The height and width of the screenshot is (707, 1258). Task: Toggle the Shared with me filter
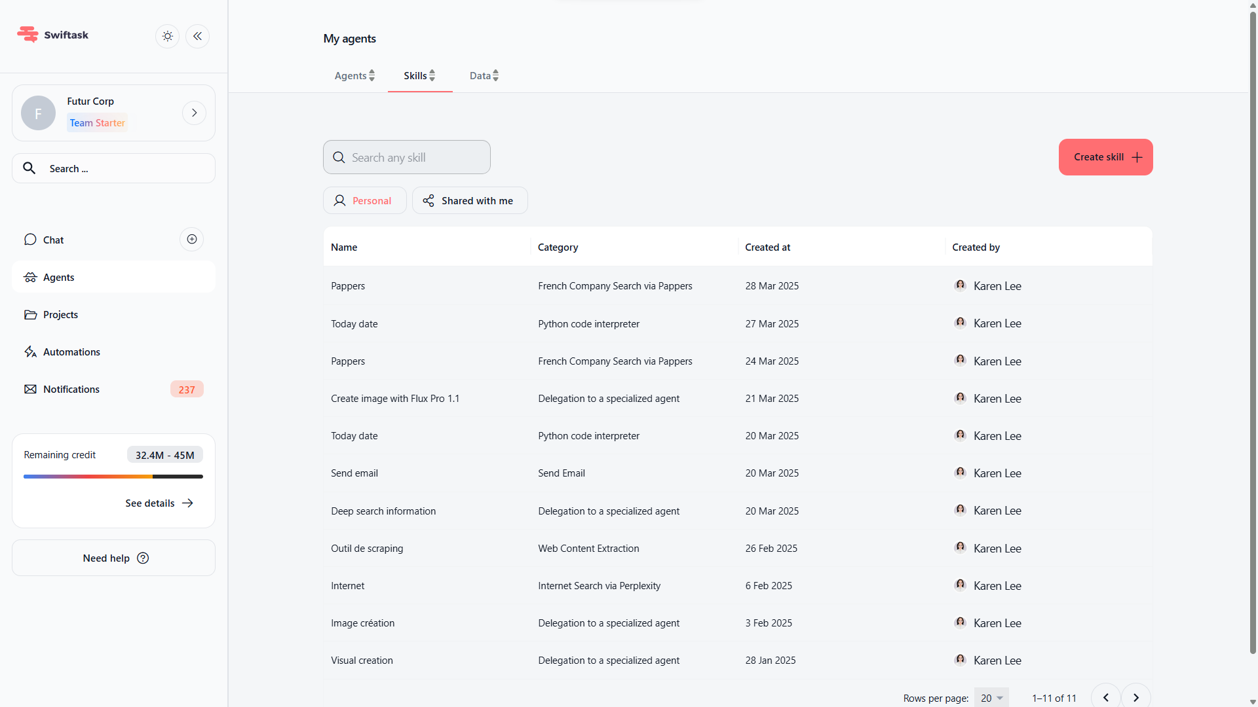pos(469,201)
